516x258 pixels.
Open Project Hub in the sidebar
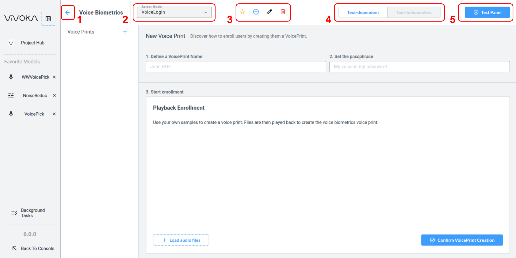click(x=32, y=43)
